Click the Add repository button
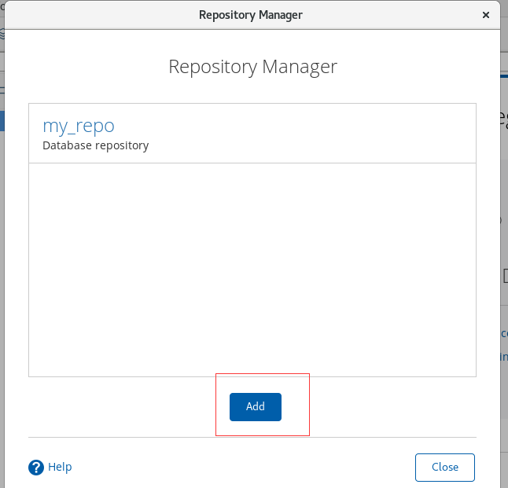508x488 pixels. point(256,407)
